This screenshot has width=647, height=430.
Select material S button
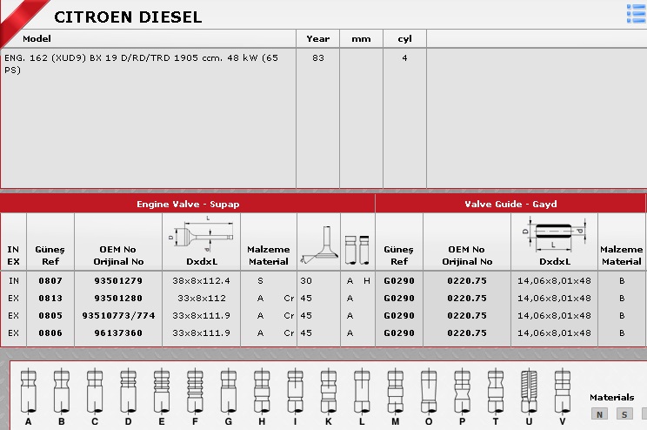(x=624, y=414)
